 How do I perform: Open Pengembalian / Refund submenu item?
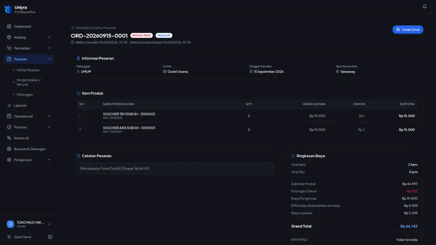29,82
